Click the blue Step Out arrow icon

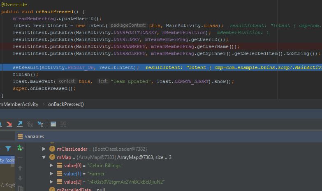point(20,124)
